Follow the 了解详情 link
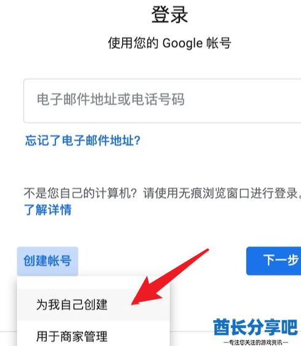Viewport: 301px width, 346px height. [x=48, y=210]
